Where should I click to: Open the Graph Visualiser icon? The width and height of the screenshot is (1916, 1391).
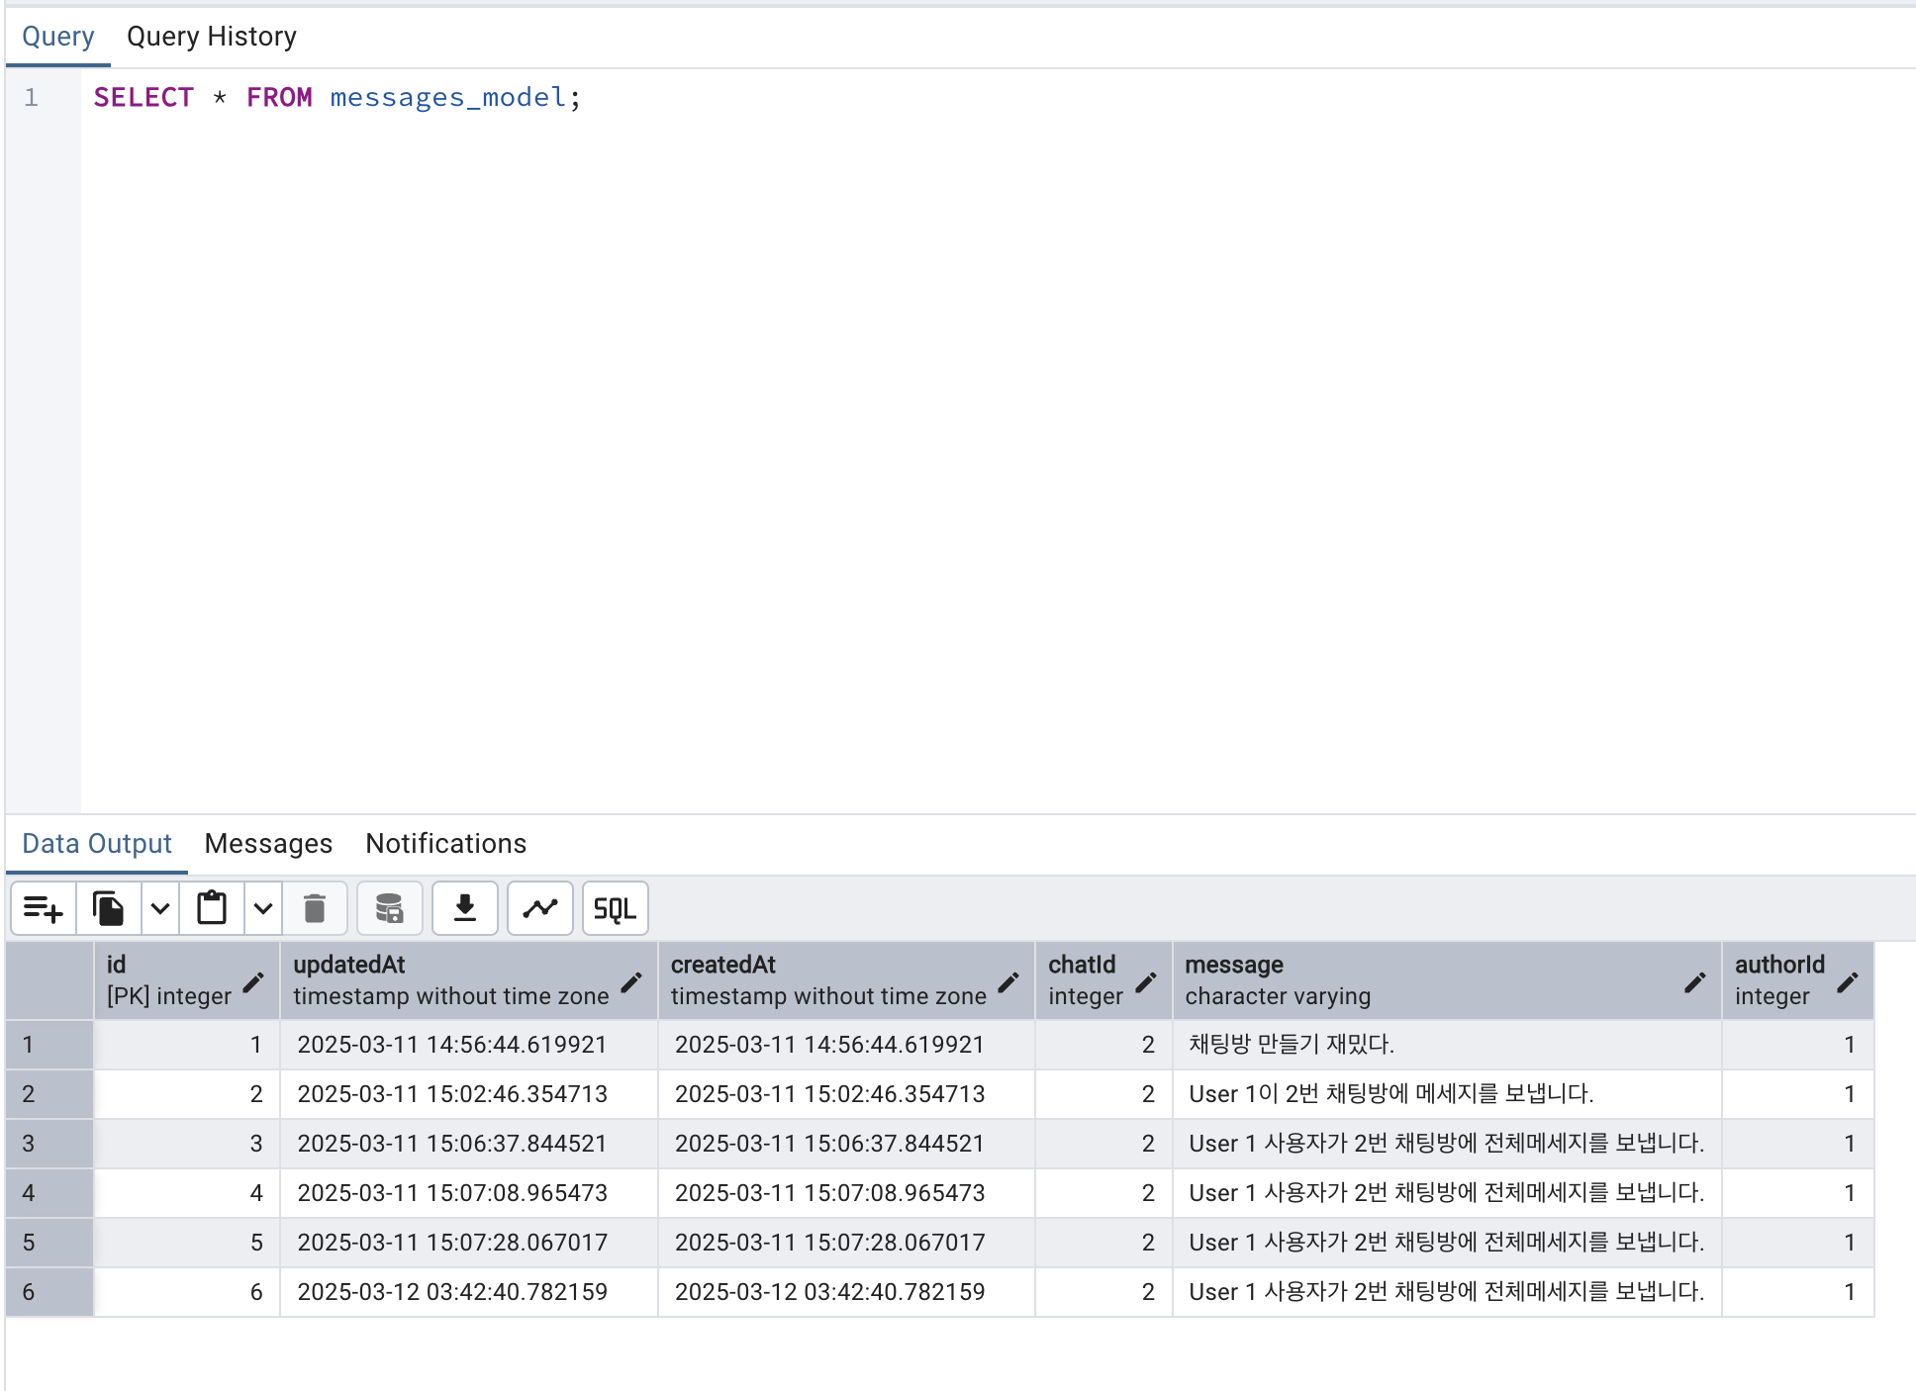[x=540, y=908]
